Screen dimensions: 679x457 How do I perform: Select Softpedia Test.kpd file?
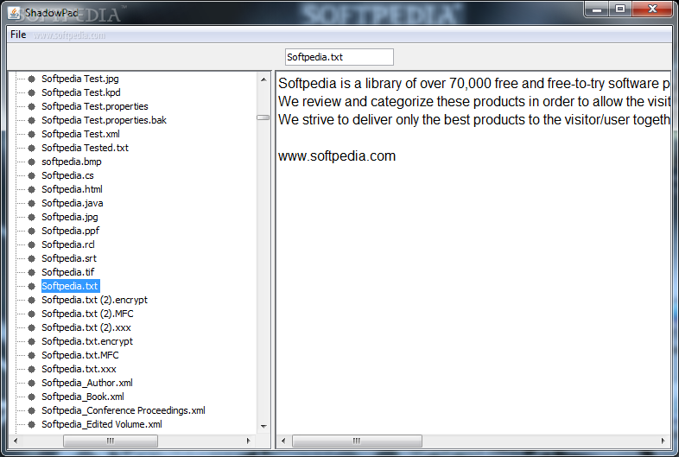click(81, 92)
